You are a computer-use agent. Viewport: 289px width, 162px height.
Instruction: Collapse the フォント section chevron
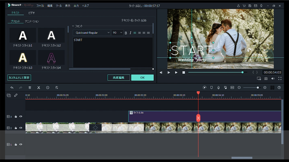[73, 26]
